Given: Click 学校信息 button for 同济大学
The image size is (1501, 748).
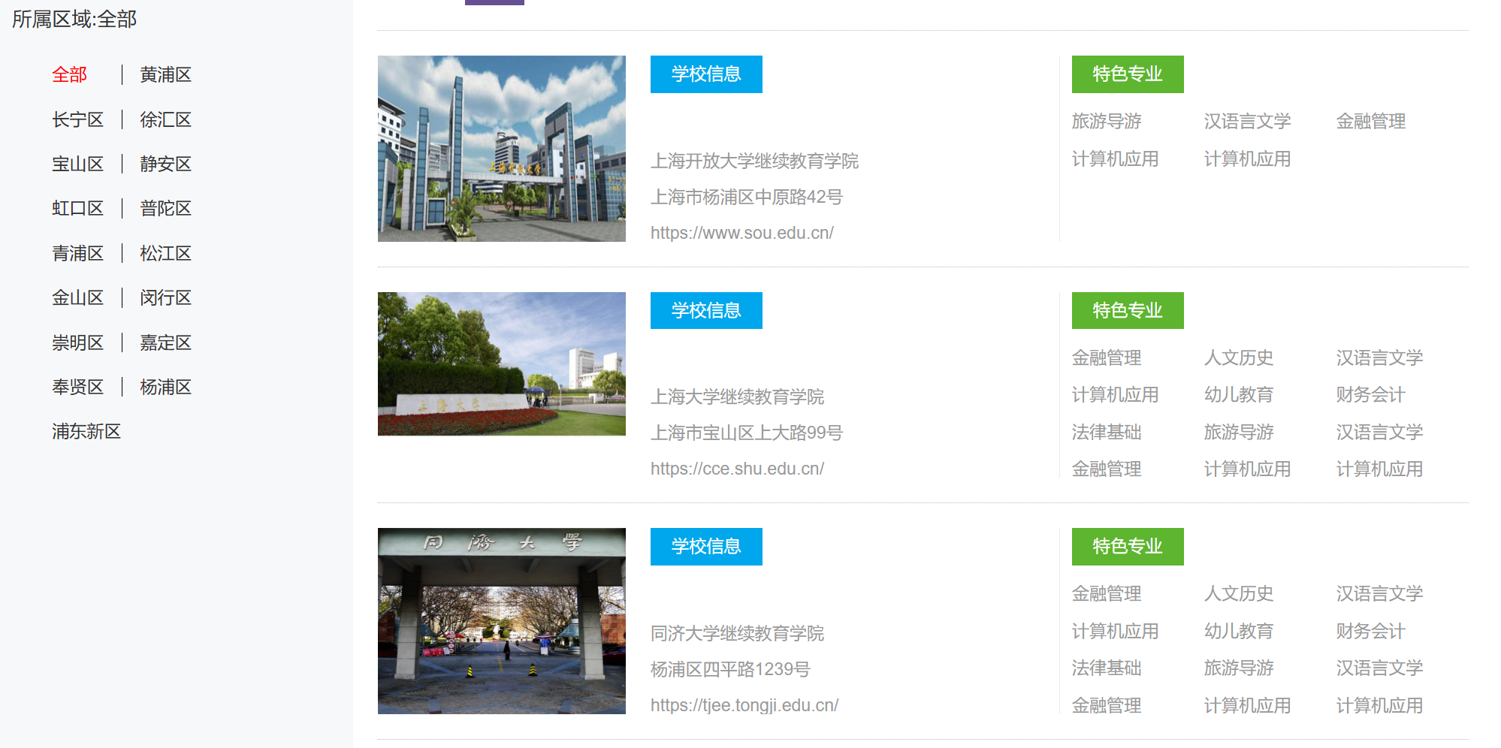Looking at the screenshot, I should pos(705,547).
